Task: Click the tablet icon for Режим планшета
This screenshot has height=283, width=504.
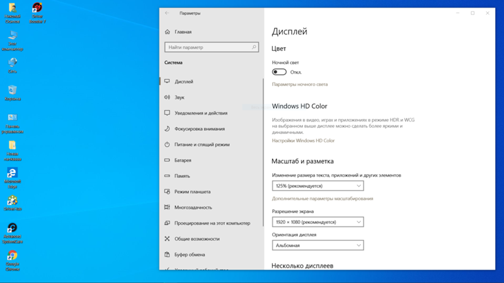Action: click(x=167, y=192)
